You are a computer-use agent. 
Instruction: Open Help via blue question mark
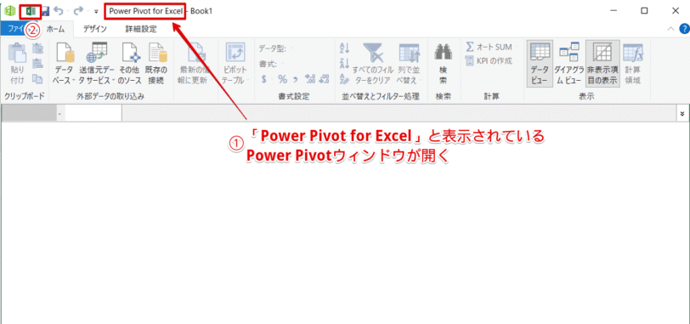684,30
